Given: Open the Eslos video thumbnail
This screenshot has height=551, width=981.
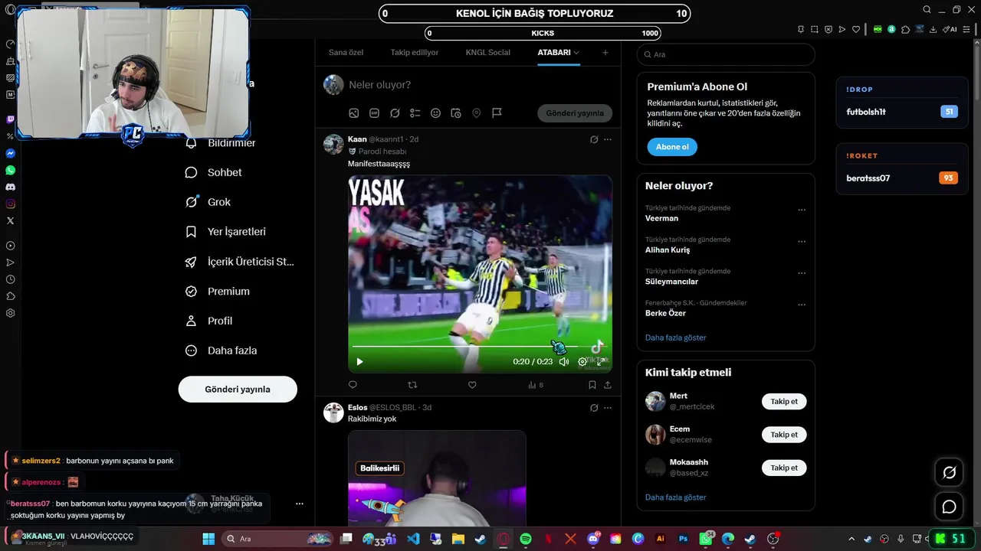Looking at the screenshot, I should click(x=437, y=478).
